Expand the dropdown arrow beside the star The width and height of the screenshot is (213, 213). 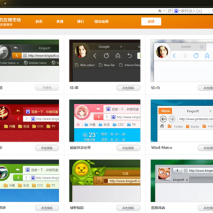[164, 11]
